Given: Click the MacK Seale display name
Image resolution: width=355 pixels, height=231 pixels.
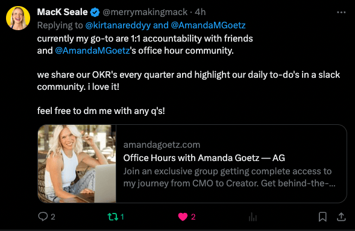Looking at the screenshot, I should 62,12.
